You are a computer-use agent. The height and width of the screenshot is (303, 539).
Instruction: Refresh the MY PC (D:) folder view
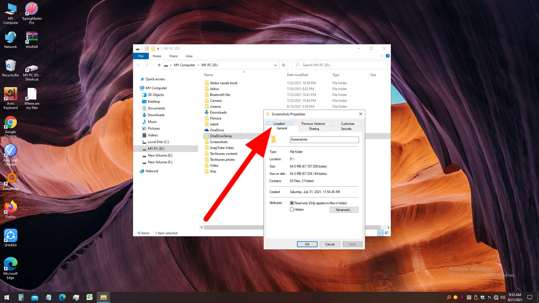(x=284, y=65)
